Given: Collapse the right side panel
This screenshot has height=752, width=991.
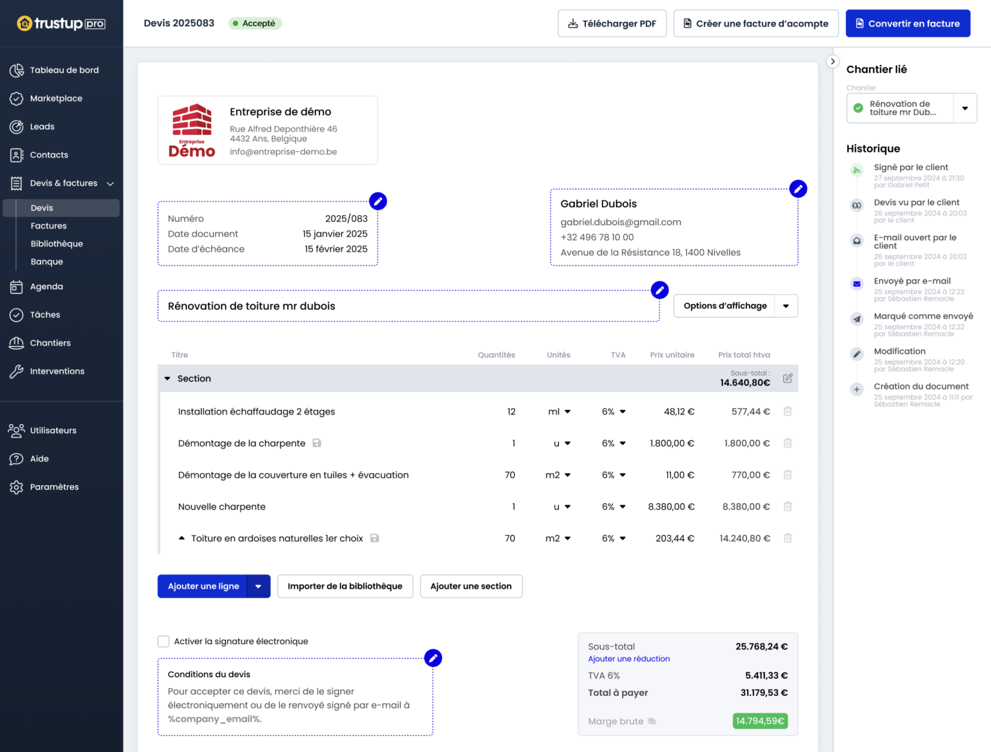Looking at the screenshot, I should point(833,61).
